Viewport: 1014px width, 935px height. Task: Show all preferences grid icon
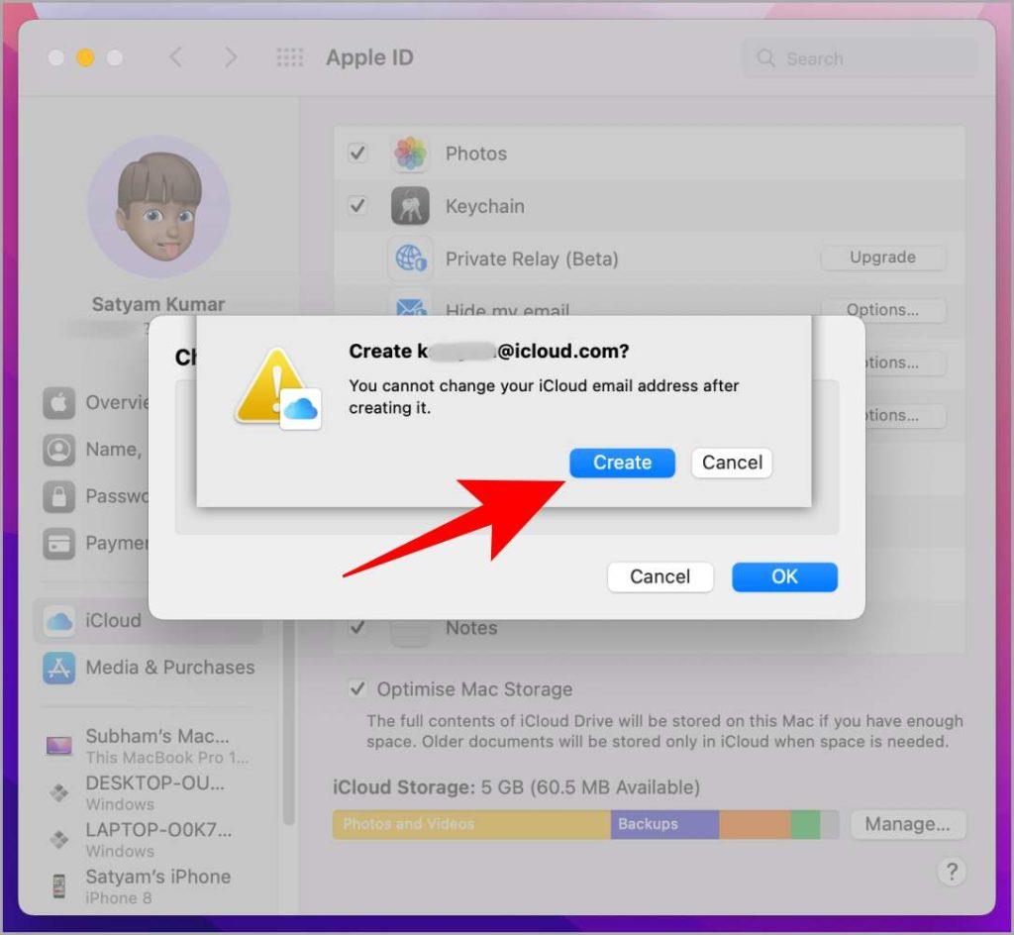[290, 57]
